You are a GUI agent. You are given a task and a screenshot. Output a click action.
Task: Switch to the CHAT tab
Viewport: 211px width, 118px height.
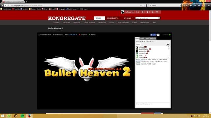[x=137, y=38]
